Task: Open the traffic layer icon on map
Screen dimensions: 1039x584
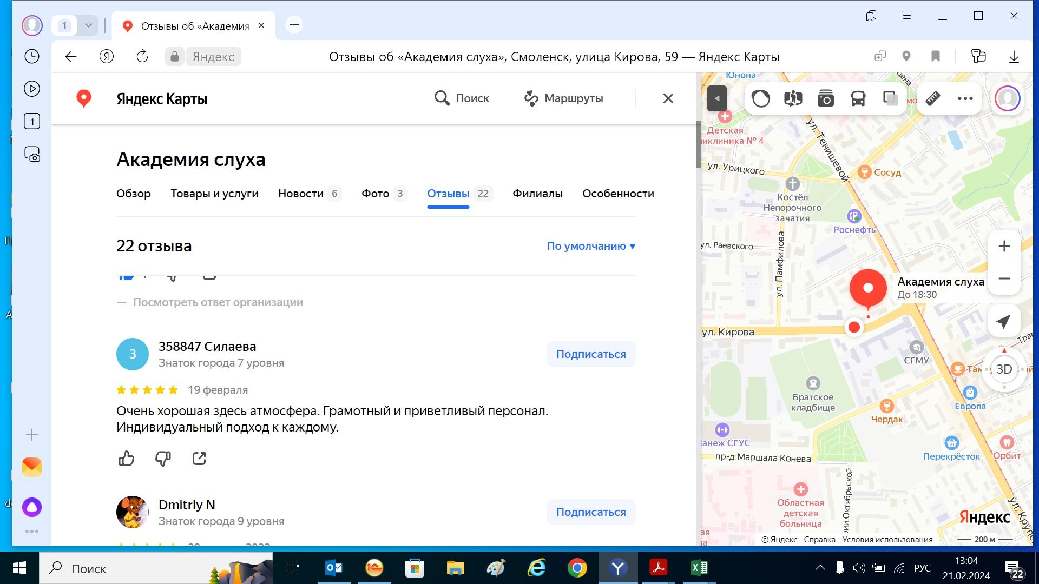Action: tap(760, 98)
